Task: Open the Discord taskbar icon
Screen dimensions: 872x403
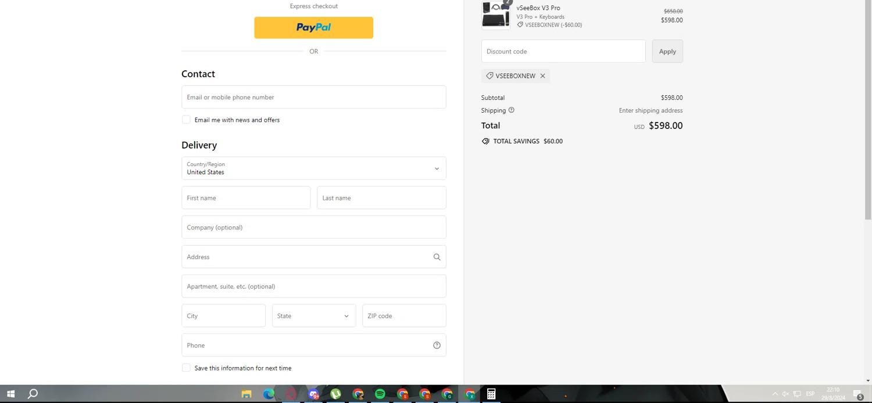Action: (314, 394)
